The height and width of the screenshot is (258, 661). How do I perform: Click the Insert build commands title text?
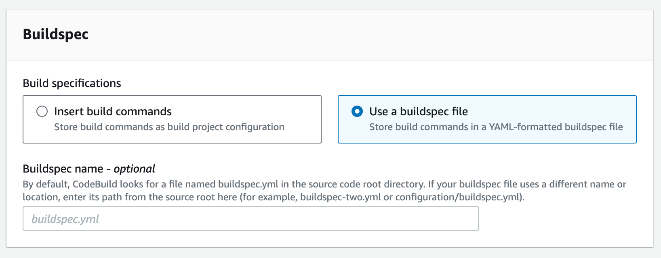pos(112,111)
